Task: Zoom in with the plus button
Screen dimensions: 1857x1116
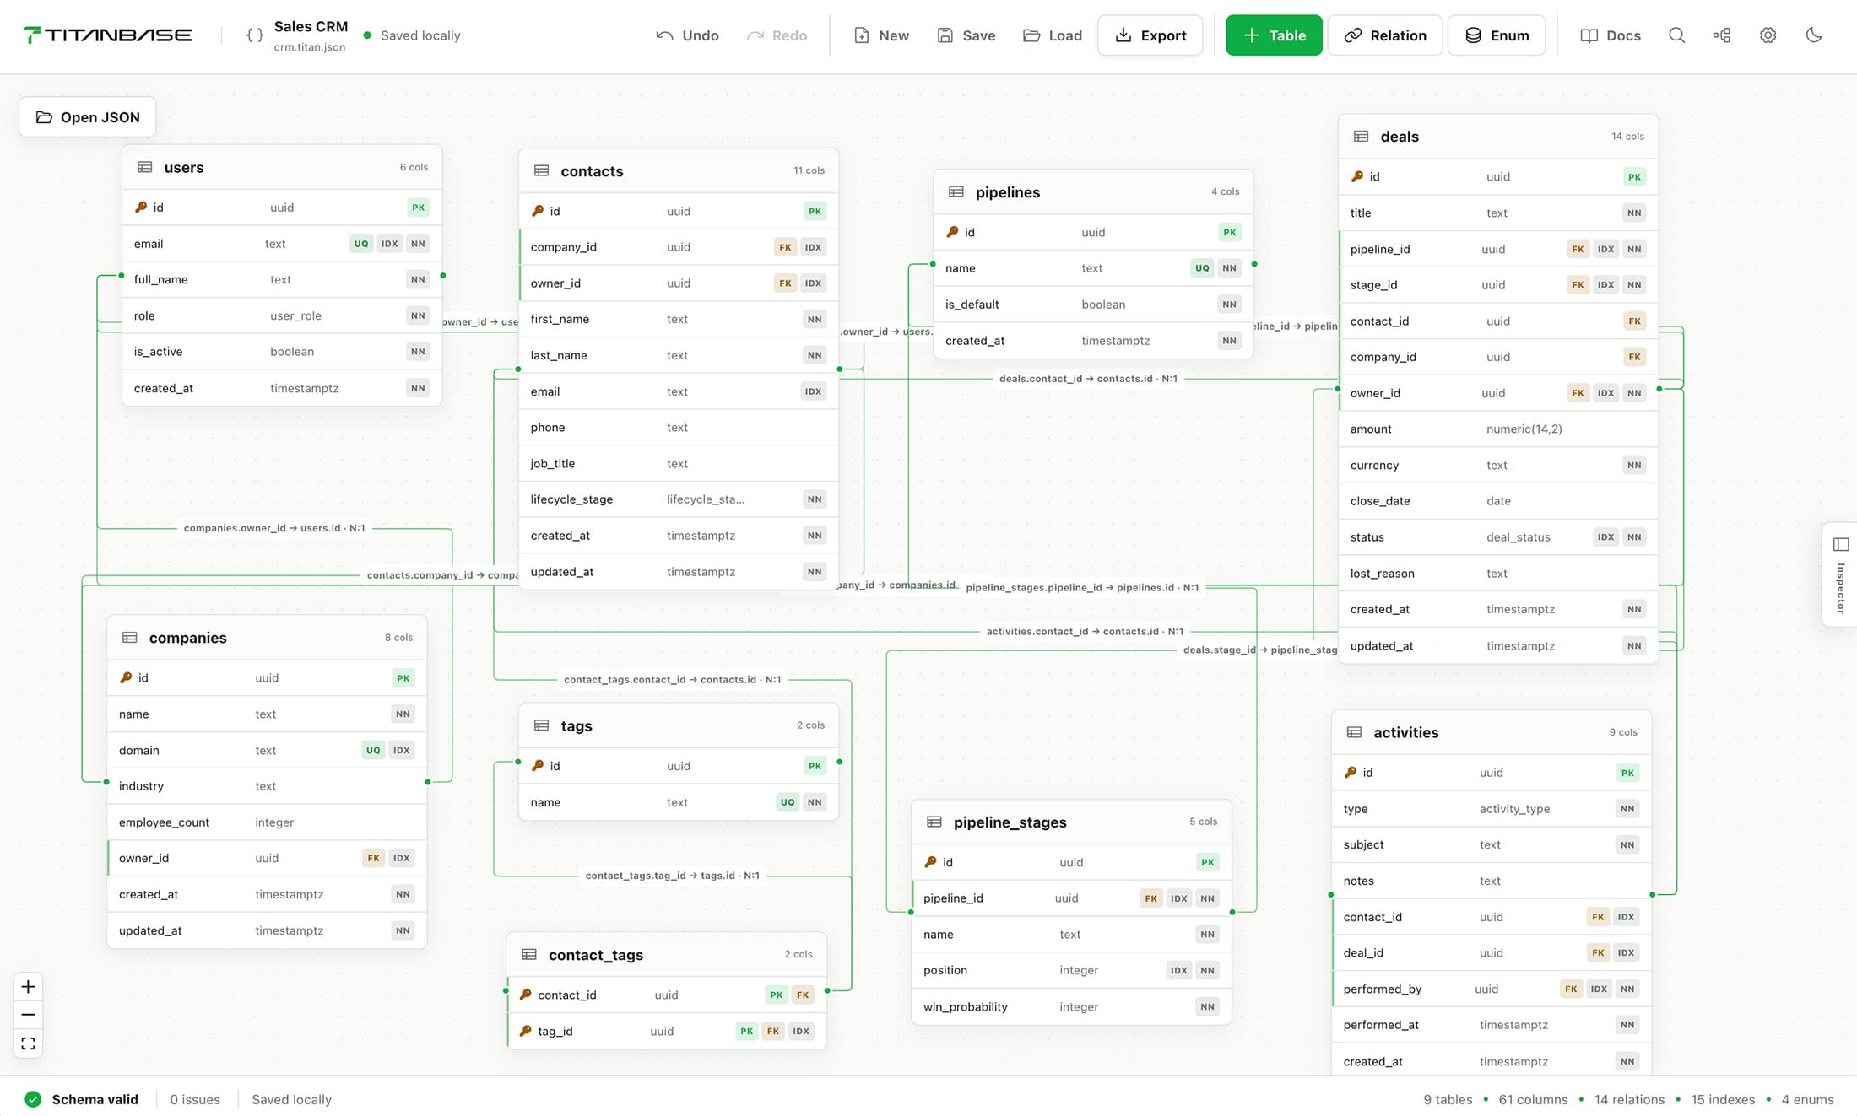Action: 28,986
